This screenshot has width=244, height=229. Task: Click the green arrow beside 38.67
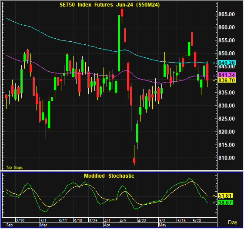[214, 202]
